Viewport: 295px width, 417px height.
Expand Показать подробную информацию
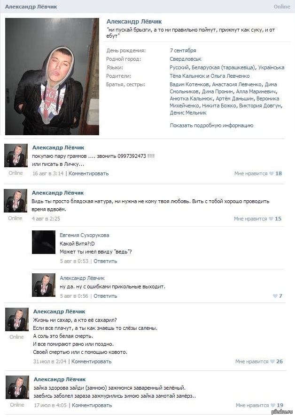[211, 125]
